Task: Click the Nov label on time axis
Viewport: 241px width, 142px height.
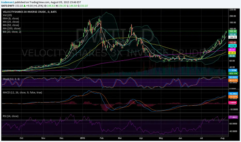Action: [x=43, y=138]
